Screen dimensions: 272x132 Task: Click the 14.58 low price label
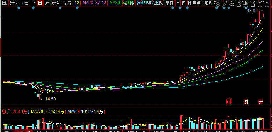click(x=51, y=99)
